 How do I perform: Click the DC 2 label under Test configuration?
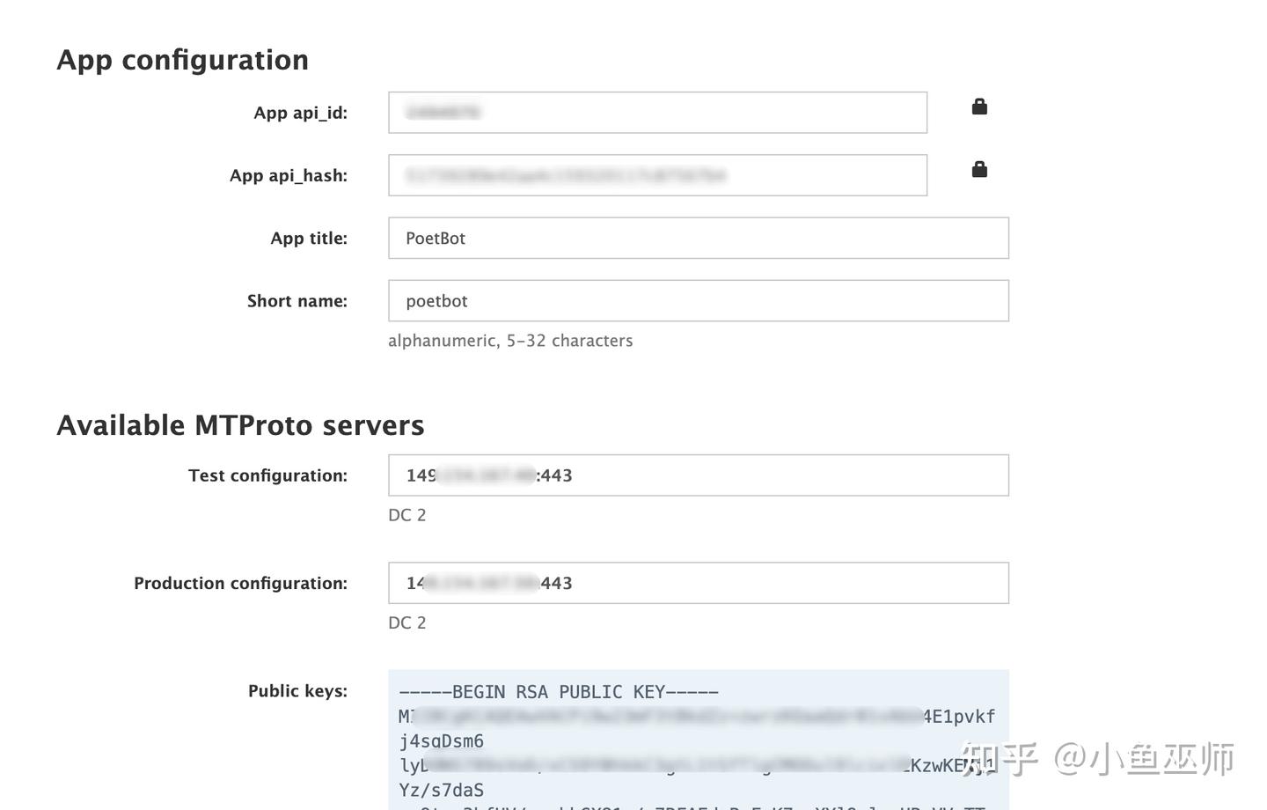pyautogui.click(x=406, y=514)
